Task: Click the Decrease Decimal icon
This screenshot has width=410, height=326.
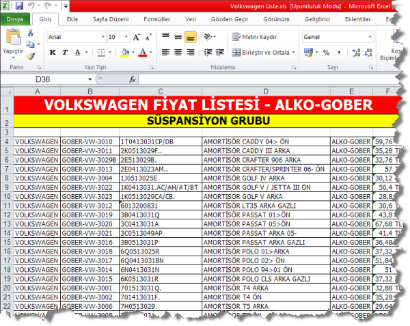Action: (x=368, y=53)
